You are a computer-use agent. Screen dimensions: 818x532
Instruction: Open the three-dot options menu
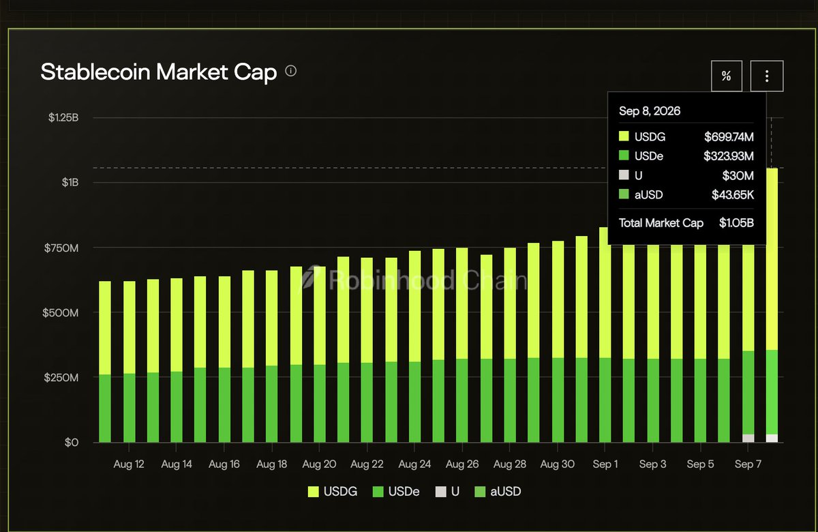[x=767, y=76]
